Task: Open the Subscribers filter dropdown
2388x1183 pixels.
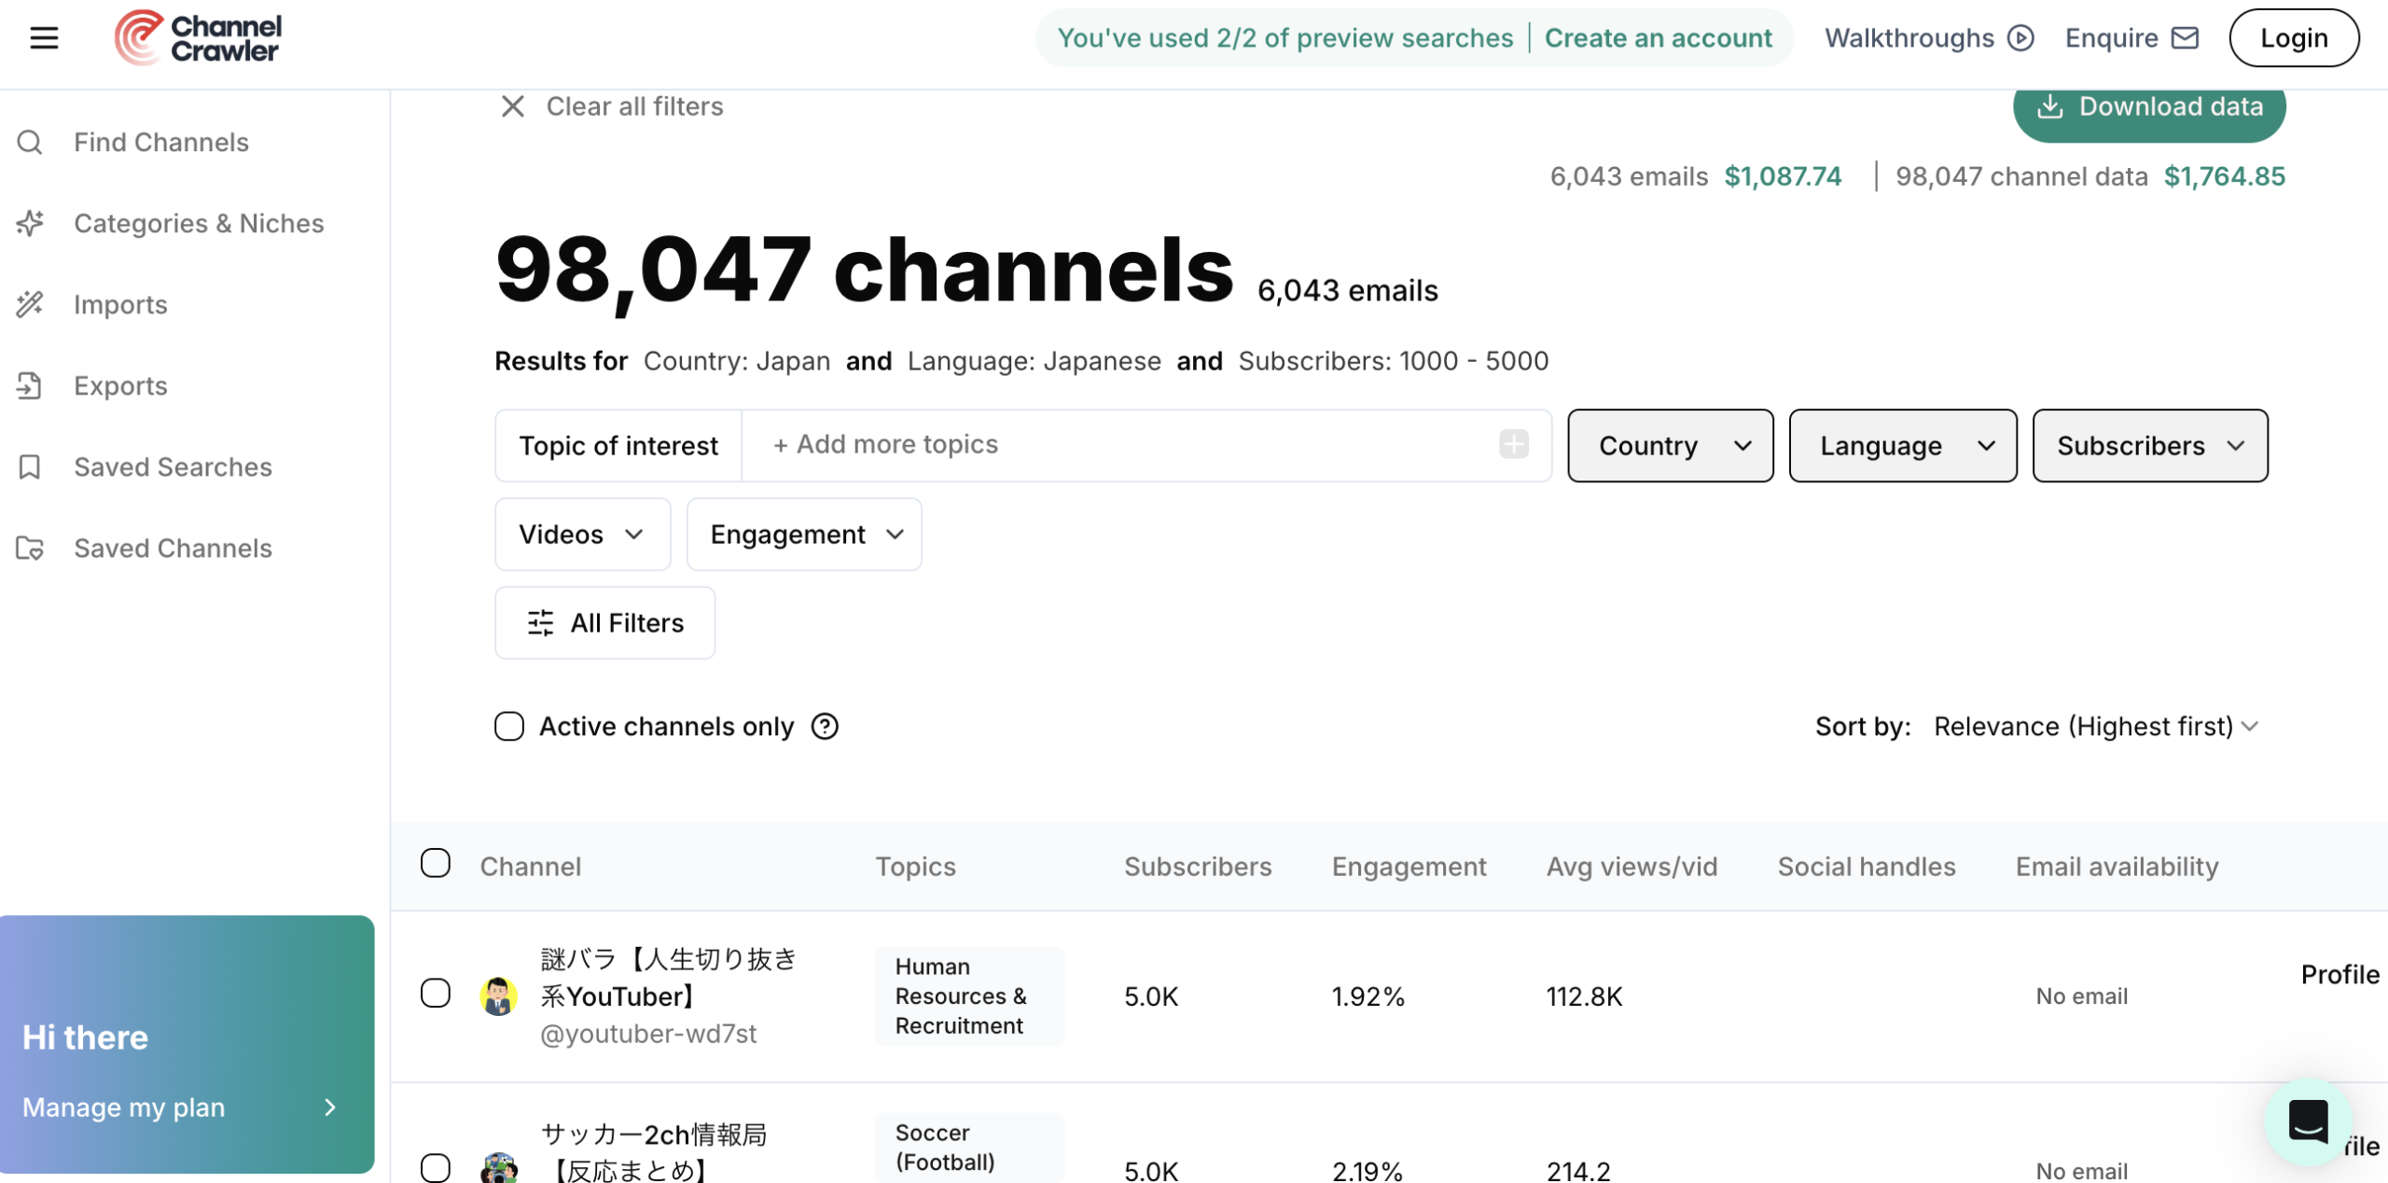Action: coord(2149,446)
